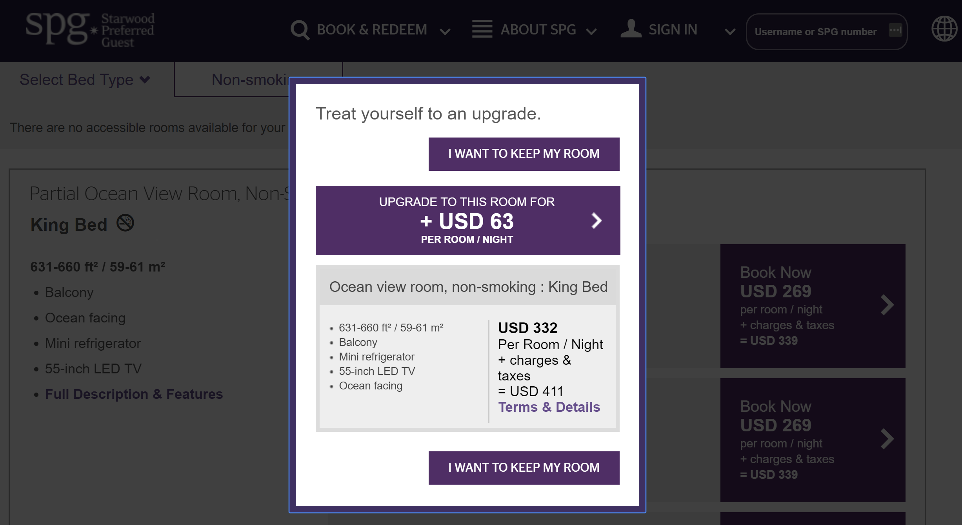Expand the Book & Redeem chevron
962x525 pixels.
pyautogui.click(x=445, y=31)
